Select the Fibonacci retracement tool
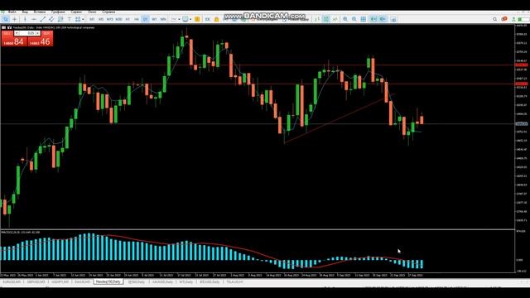Screen dimensions: 530x298 pos(60,19)
